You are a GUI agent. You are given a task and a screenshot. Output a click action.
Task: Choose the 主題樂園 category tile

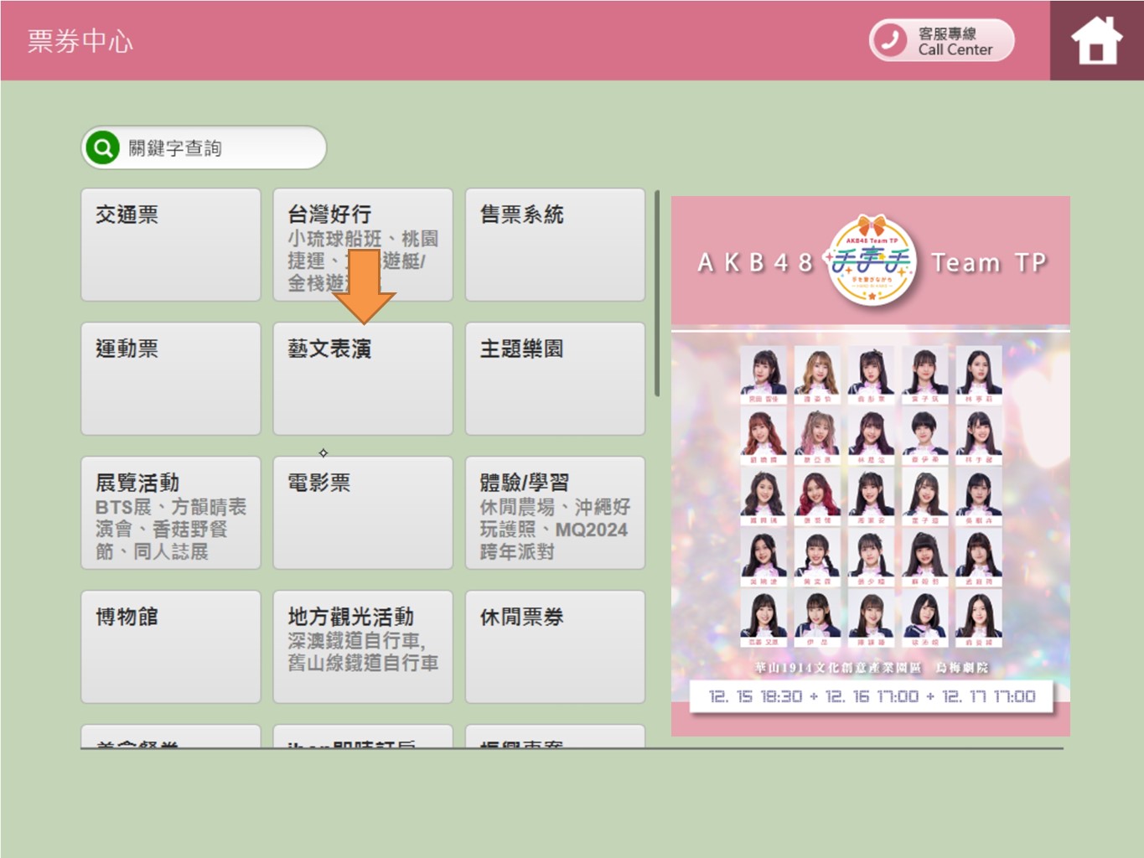(x=555, y=379)
